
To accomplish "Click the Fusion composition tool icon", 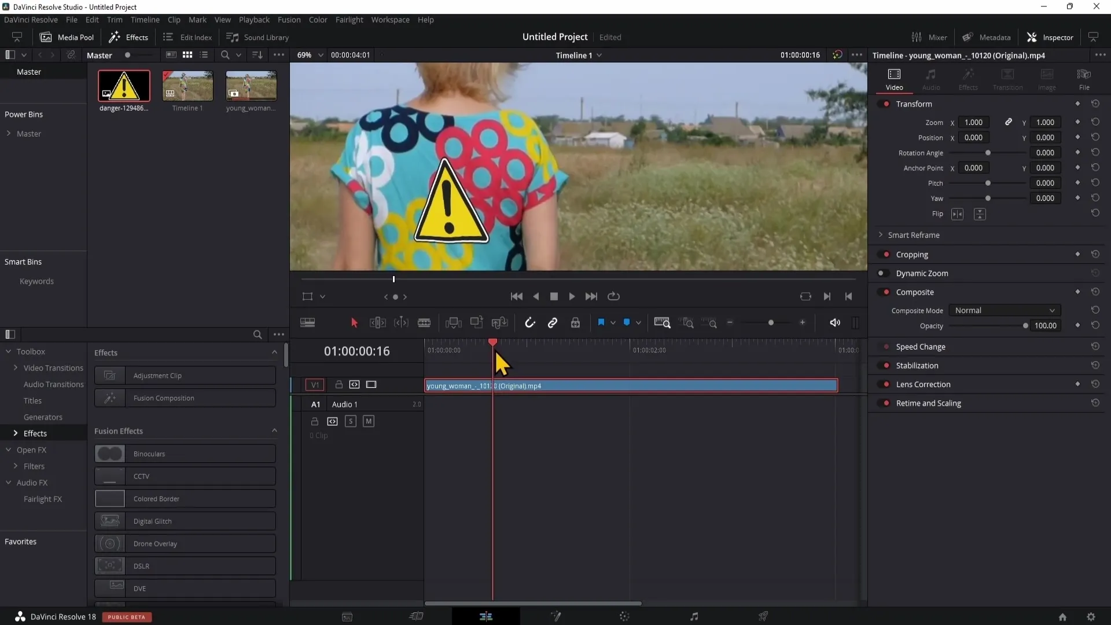I will coord(110,397).
